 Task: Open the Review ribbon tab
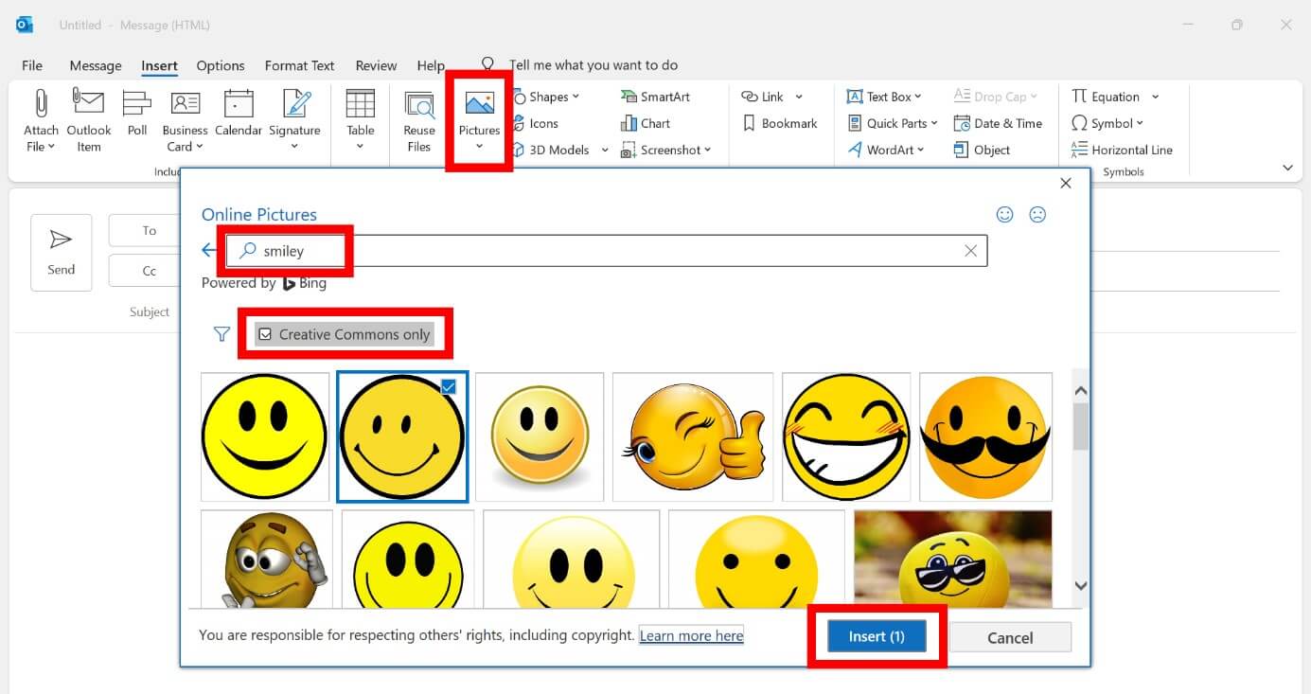point(375,65)
